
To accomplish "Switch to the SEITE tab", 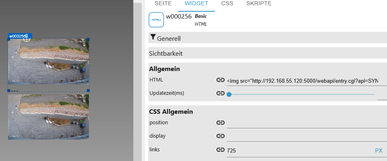I will pos(163,4).
